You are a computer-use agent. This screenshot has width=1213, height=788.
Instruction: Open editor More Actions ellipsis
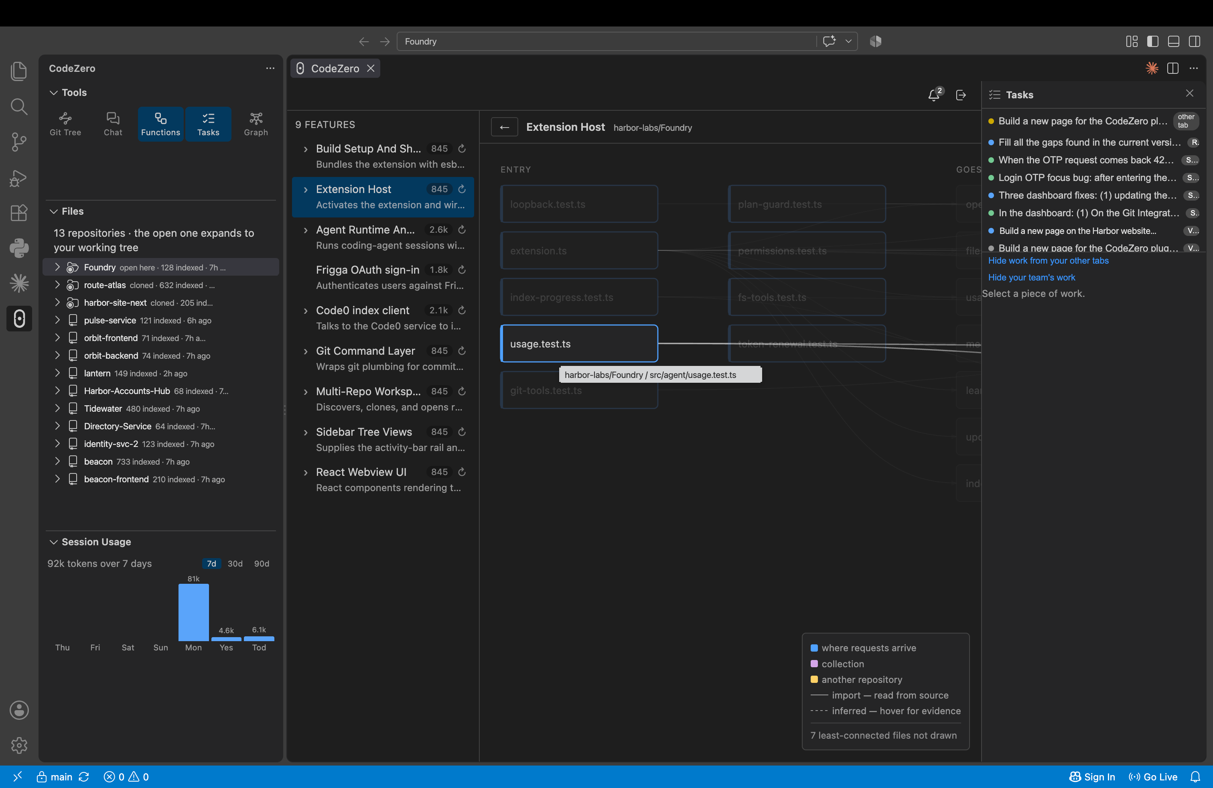(1194, 68)
